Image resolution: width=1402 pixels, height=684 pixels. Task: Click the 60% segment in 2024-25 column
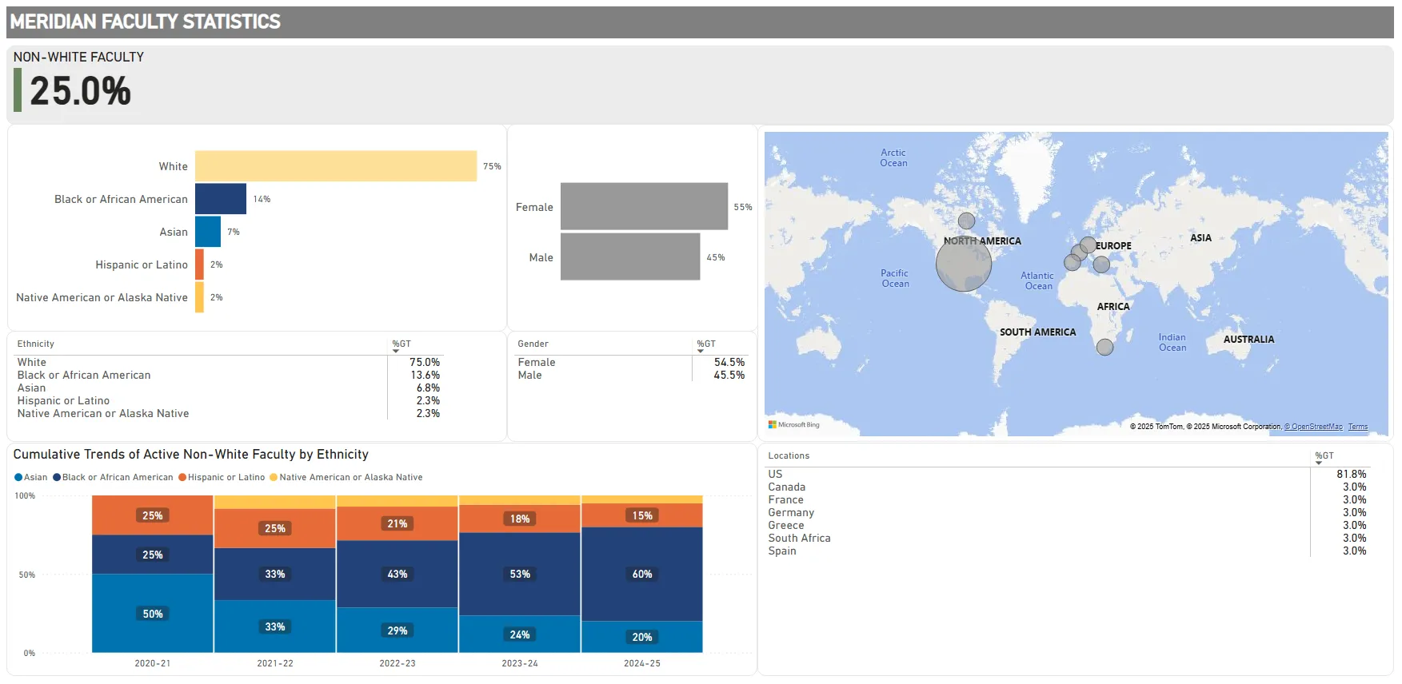641,574
